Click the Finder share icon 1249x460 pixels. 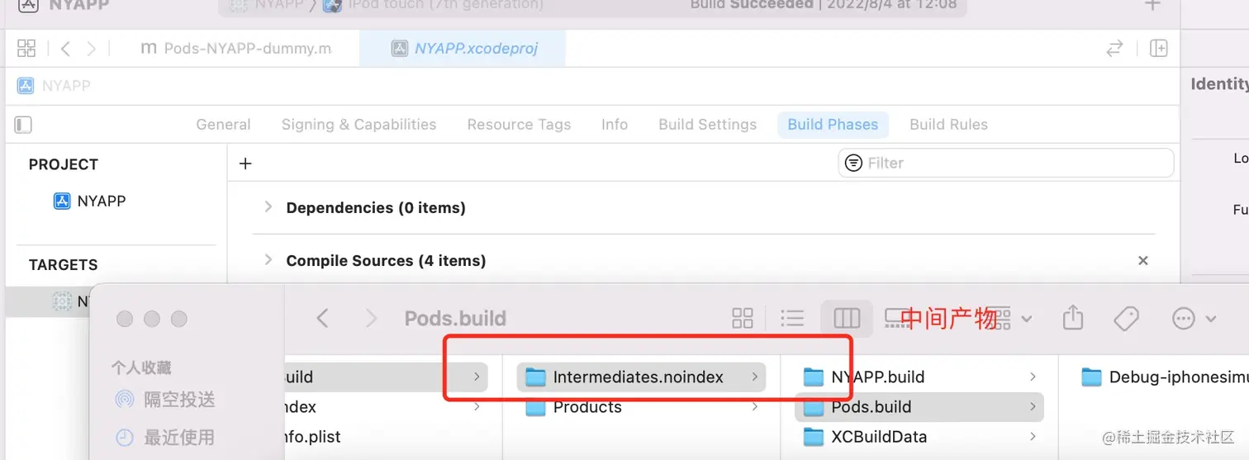[x=1072, y=318]
